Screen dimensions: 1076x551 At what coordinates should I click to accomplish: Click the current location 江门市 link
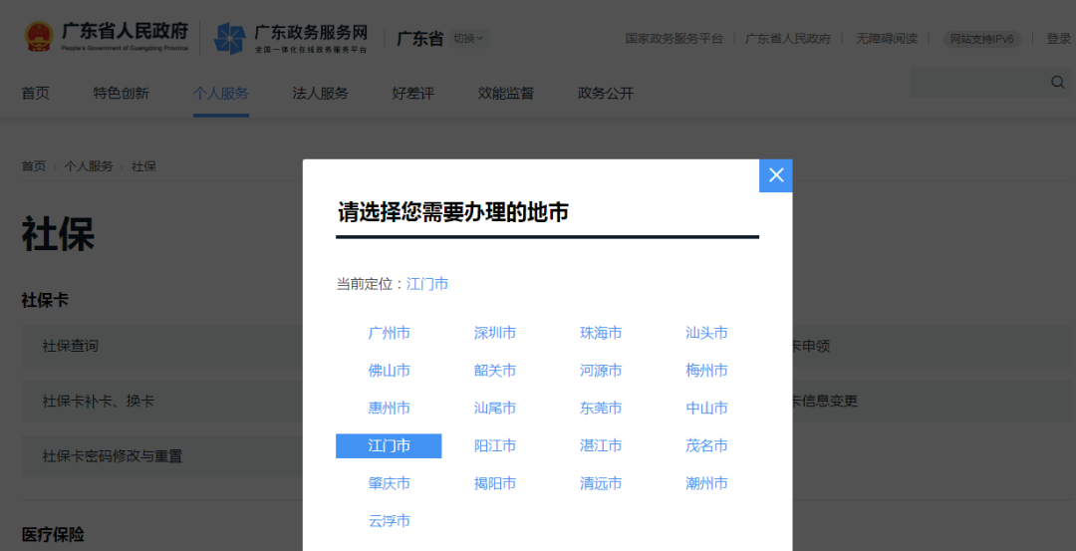coord(427,284)
